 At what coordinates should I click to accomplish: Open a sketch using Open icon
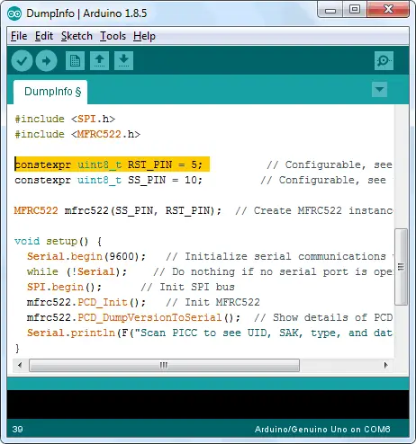(x=99, y=61)
